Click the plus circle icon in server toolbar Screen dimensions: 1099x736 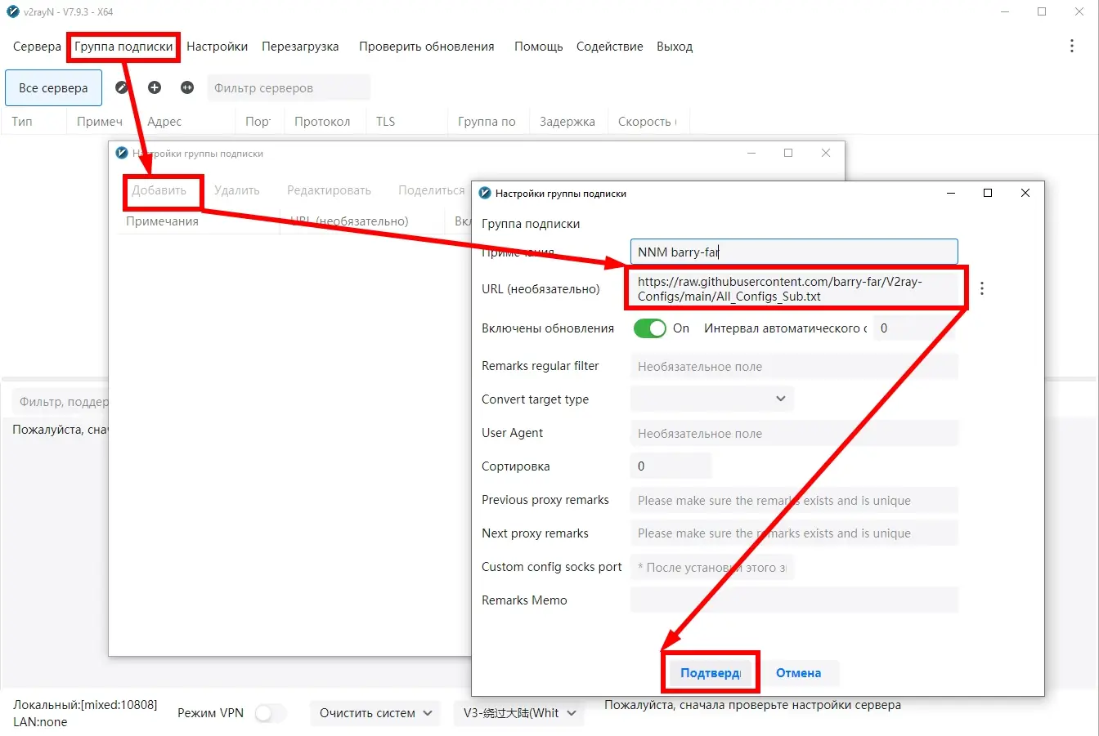(155, 87)
